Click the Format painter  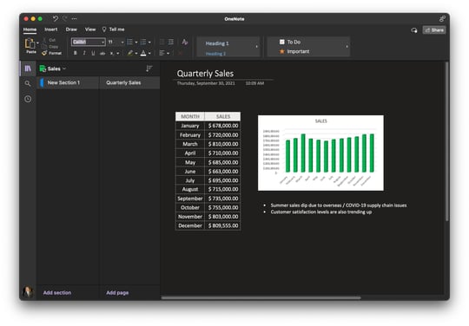(x=52, y=53)
